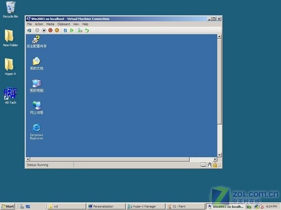Screen dimensions: 281x210
Task: Shut down the VM using red button
Action: (50, 30)
